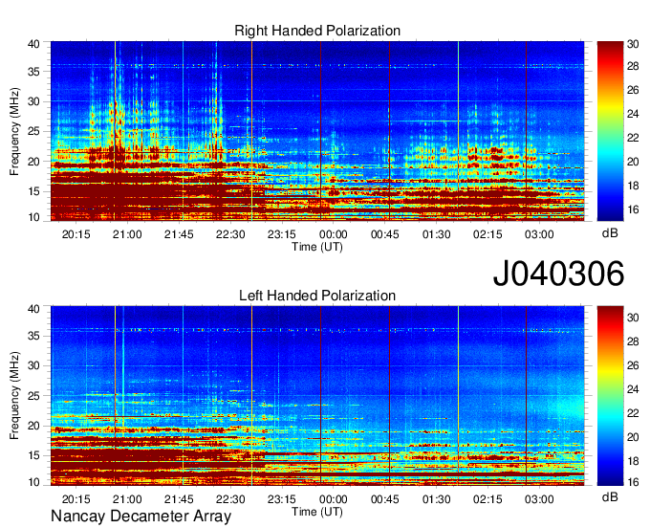Click the "40" frequency tick on the top plot

tap(33, 44)
